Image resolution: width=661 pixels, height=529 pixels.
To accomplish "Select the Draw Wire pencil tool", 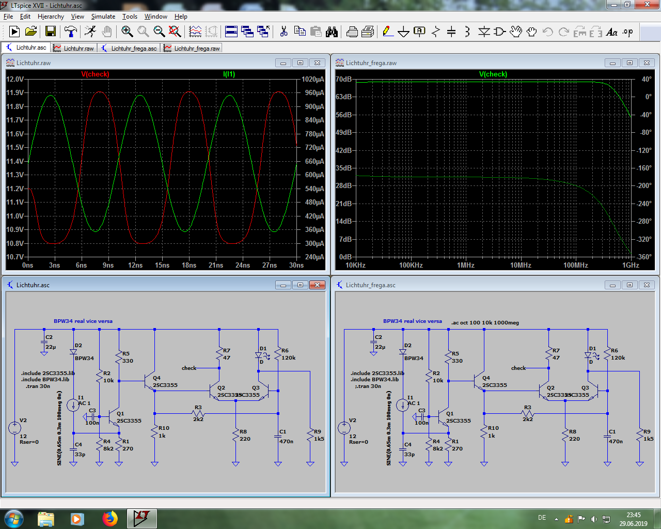I will 388,32.
